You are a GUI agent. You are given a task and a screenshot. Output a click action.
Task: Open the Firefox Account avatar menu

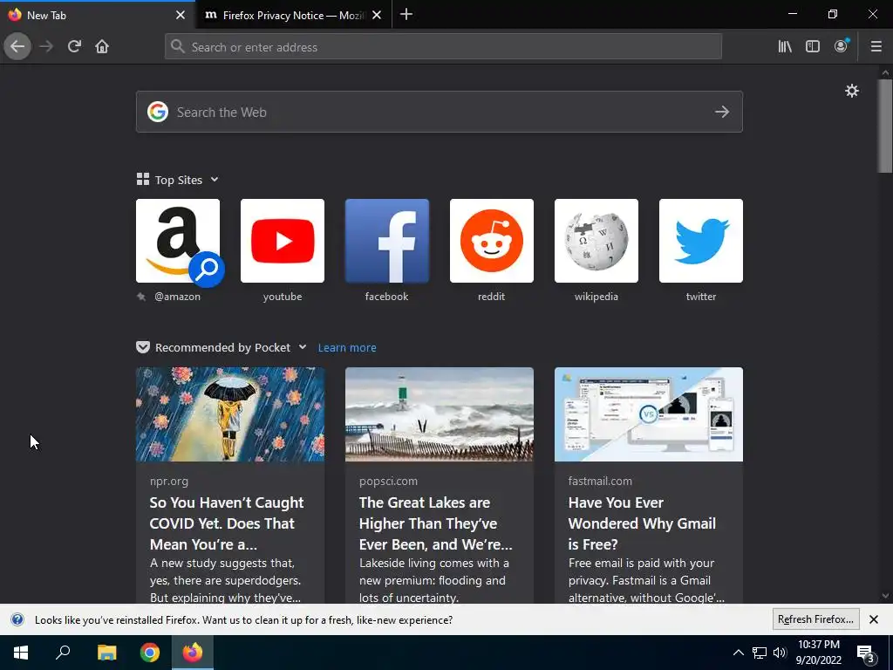(x=841, y=47)
